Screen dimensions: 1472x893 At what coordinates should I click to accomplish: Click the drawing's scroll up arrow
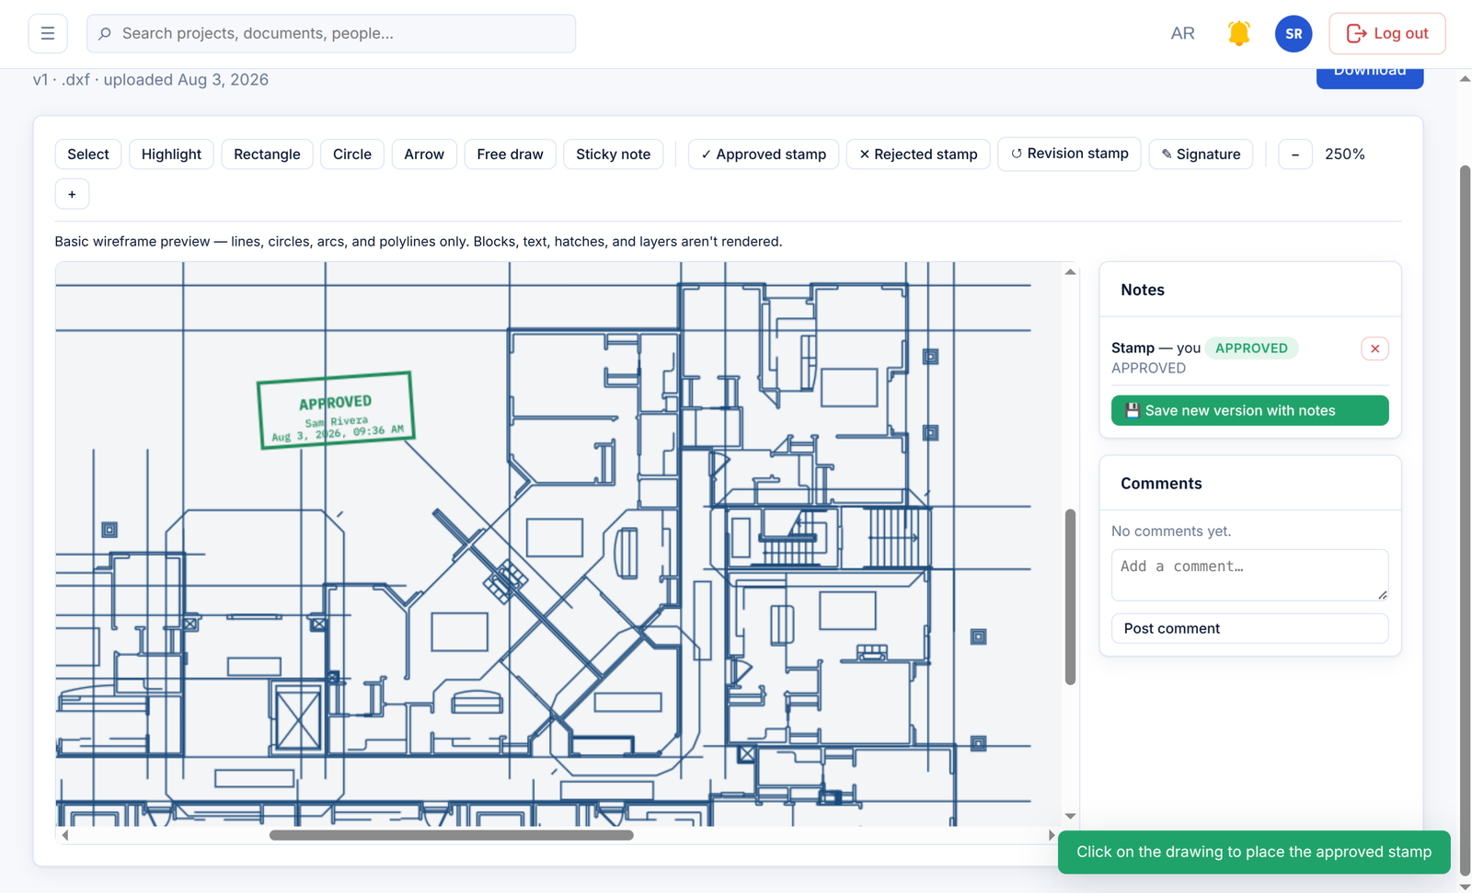click(1070, 272)
